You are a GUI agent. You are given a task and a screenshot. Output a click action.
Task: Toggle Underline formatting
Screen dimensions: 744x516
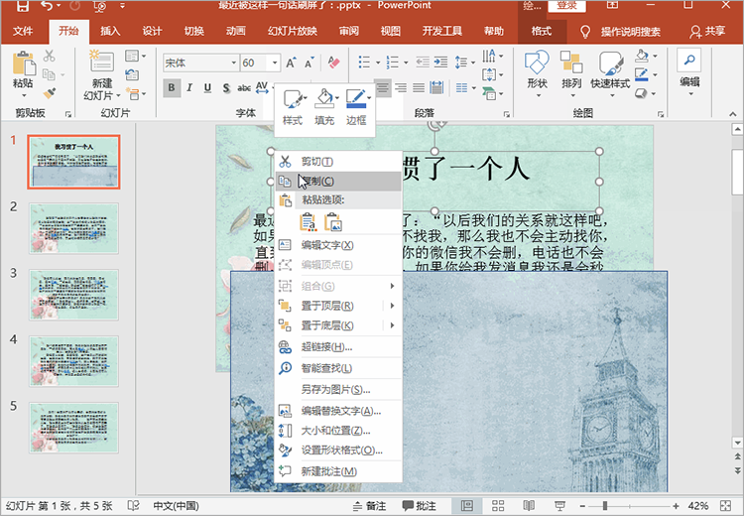click(207, 88)
